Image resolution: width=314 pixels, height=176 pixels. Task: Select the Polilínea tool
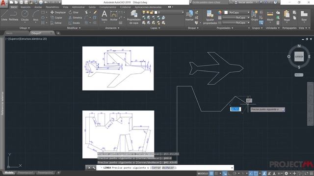point(13,16)
